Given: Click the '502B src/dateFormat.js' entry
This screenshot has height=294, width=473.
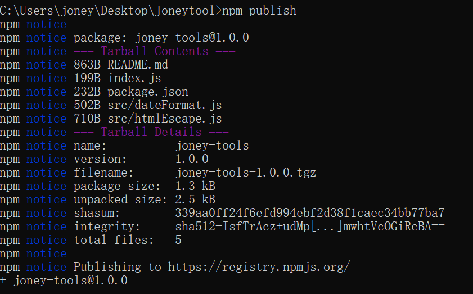Looking at the screenshot, I should (147, 105).
